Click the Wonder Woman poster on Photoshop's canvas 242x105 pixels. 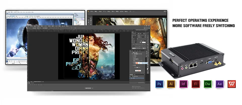[x=89, y=57]
